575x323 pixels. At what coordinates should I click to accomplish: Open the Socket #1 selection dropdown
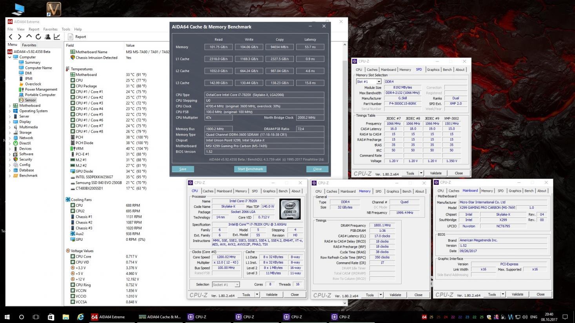point(237,285)
